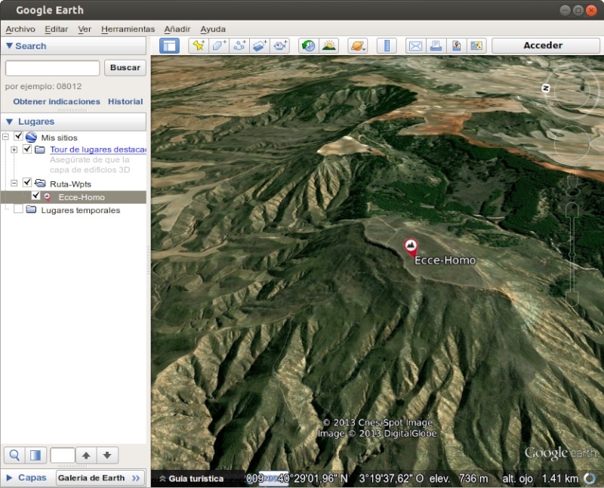The height and width of the screenshot is (488, 604).
Task: Open the Ver menu
Action: click(x=85, y=29)
